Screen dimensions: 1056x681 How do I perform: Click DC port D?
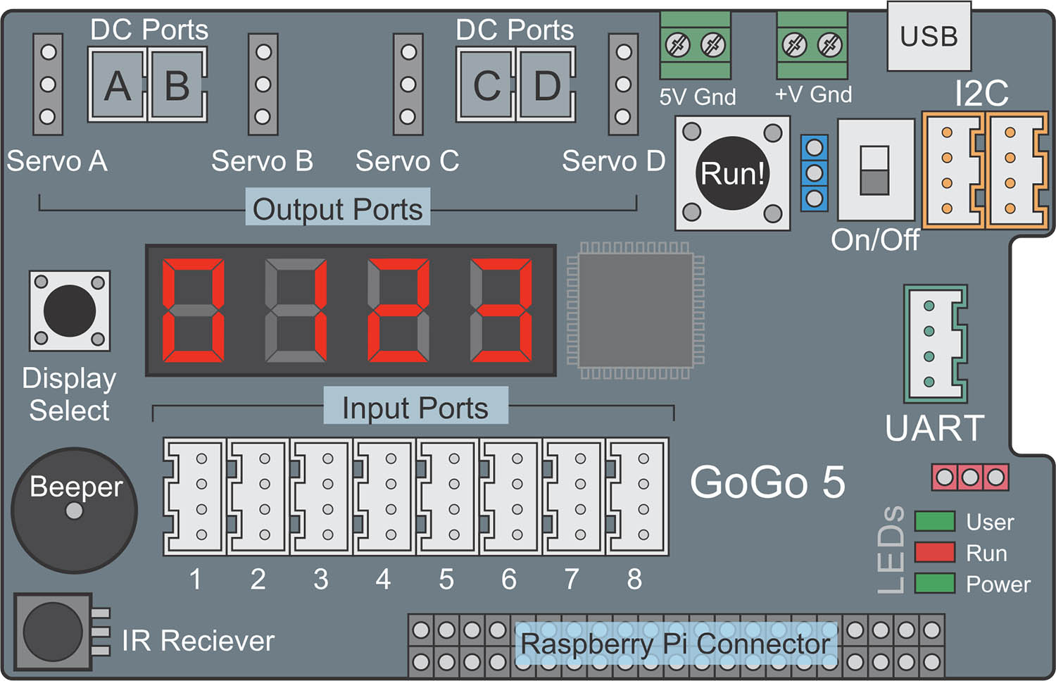(546, 85)
